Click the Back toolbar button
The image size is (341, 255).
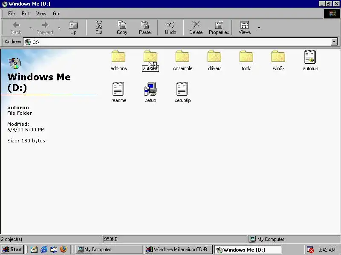tap(16, 28)
